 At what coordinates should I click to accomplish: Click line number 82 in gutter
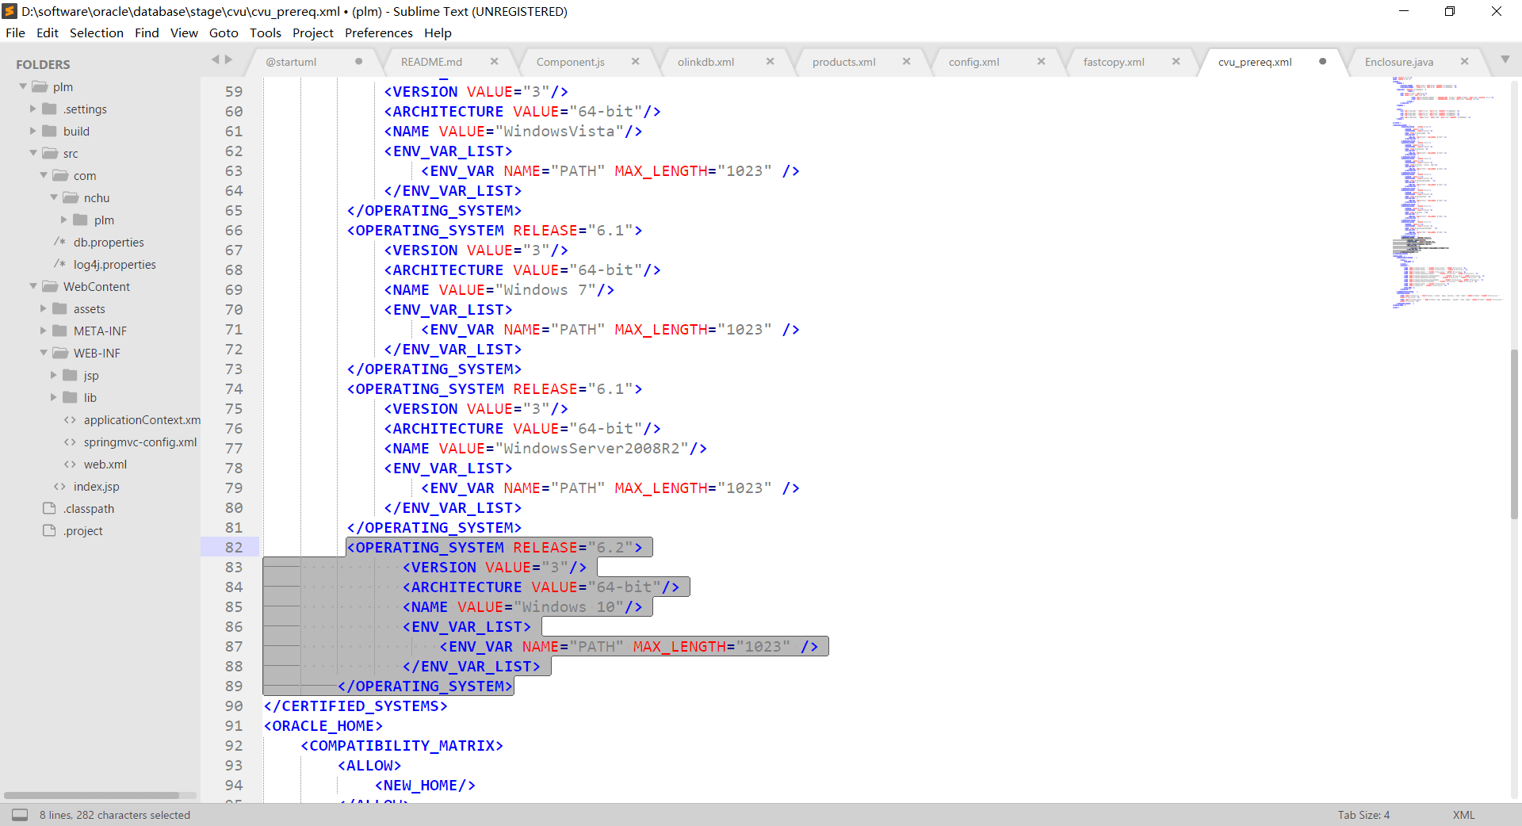pos(234,547)
